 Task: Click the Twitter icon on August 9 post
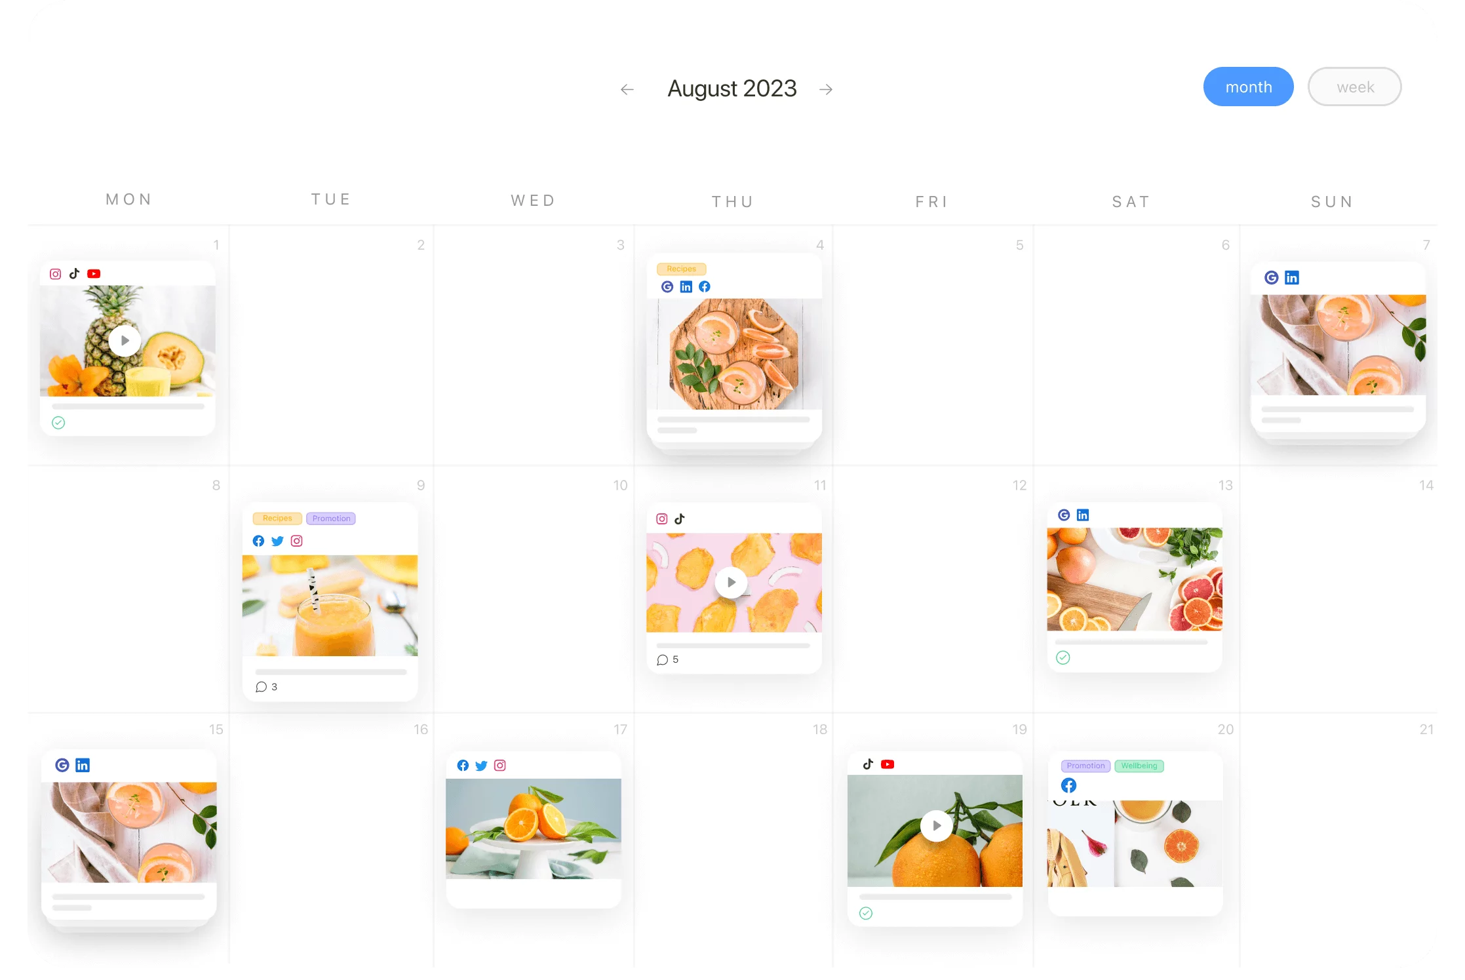pos(277,540)
